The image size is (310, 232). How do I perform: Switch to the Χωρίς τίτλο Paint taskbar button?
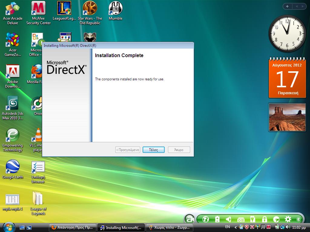click(x=170, y=227)
